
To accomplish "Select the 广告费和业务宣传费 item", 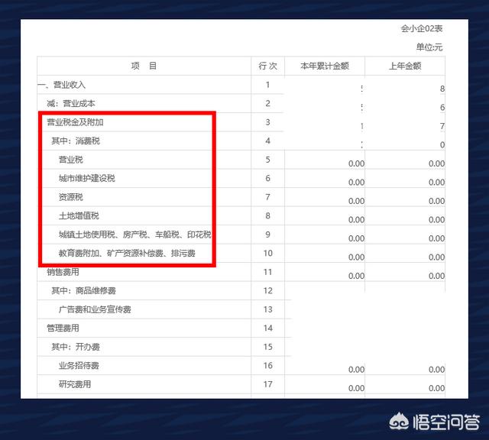I will tap(95, 309).
